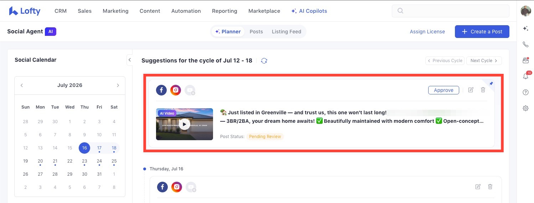Click the pin icon on first post

pyautogui.click(x=491, y=84)
